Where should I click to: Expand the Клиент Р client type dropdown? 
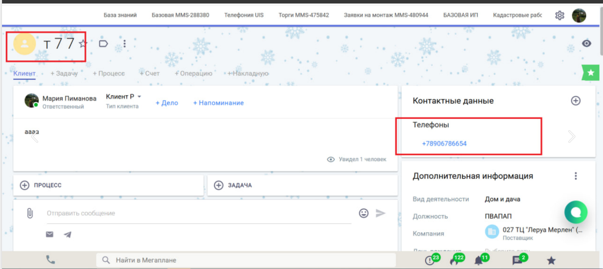point(124,96)
